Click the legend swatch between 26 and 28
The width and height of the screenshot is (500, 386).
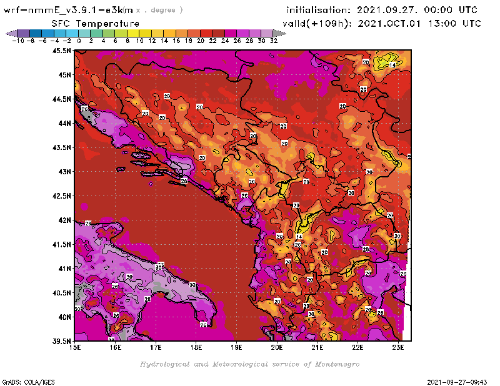pyautogui.click(x=242, y=33)
